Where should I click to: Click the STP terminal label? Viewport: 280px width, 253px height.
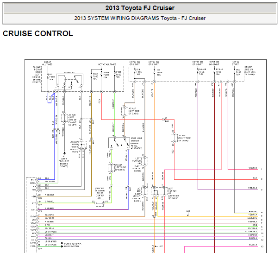point(34,203)
